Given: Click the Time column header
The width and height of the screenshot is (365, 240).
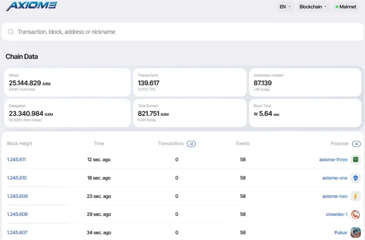Looking at the screenshot, I should pos(99,144).
